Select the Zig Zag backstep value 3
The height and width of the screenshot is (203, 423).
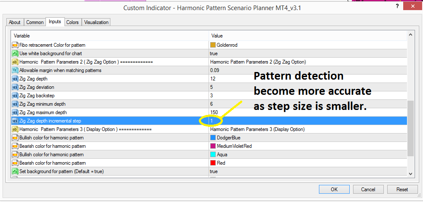click(211, 96)
